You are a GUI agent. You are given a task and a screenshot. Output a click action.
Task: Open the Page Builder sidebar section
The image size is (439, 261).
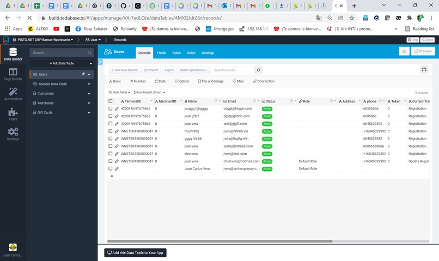[13, 75]
